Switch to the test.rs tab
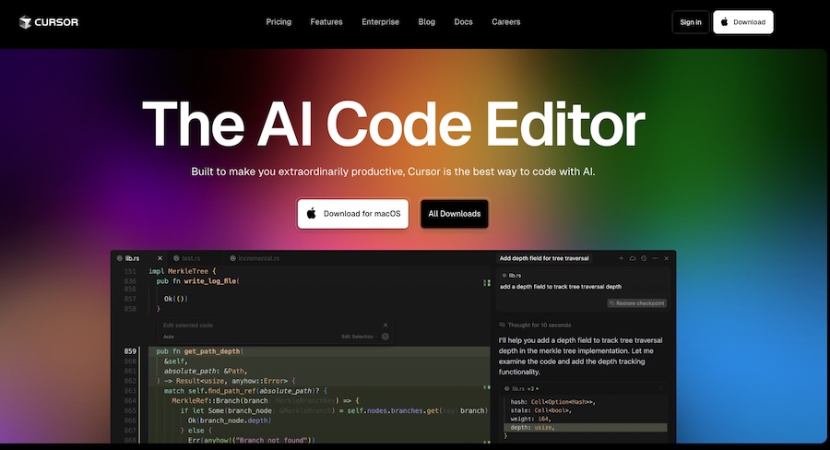 click(187, 258)
